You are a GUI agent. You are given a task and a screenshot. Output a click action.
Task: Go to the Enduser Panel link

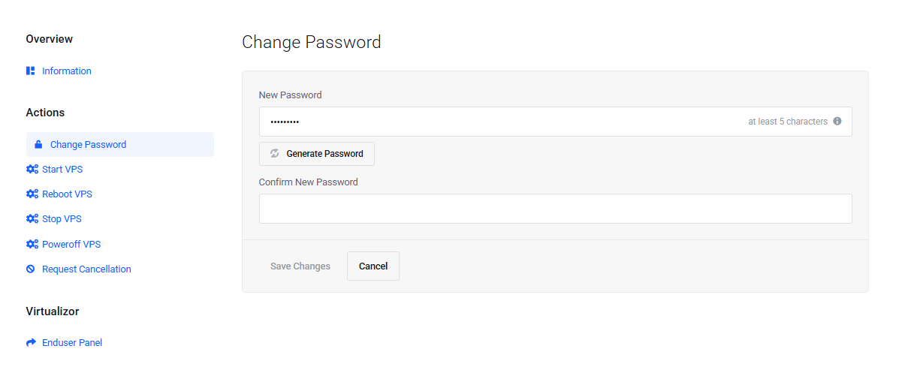(x=72, y=343)
